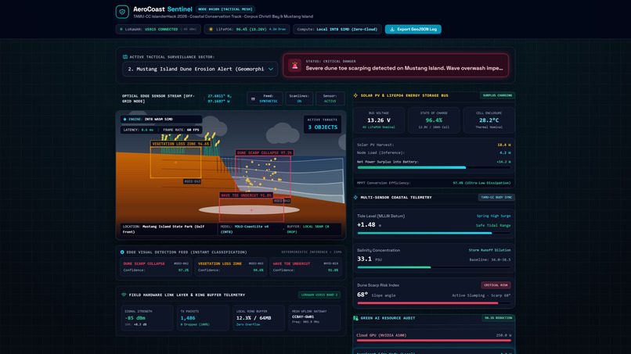Click the cyan dot beside Engine INT8 WASM SIMD
This screenshot has height=354, width=631.
coord(124,120)
